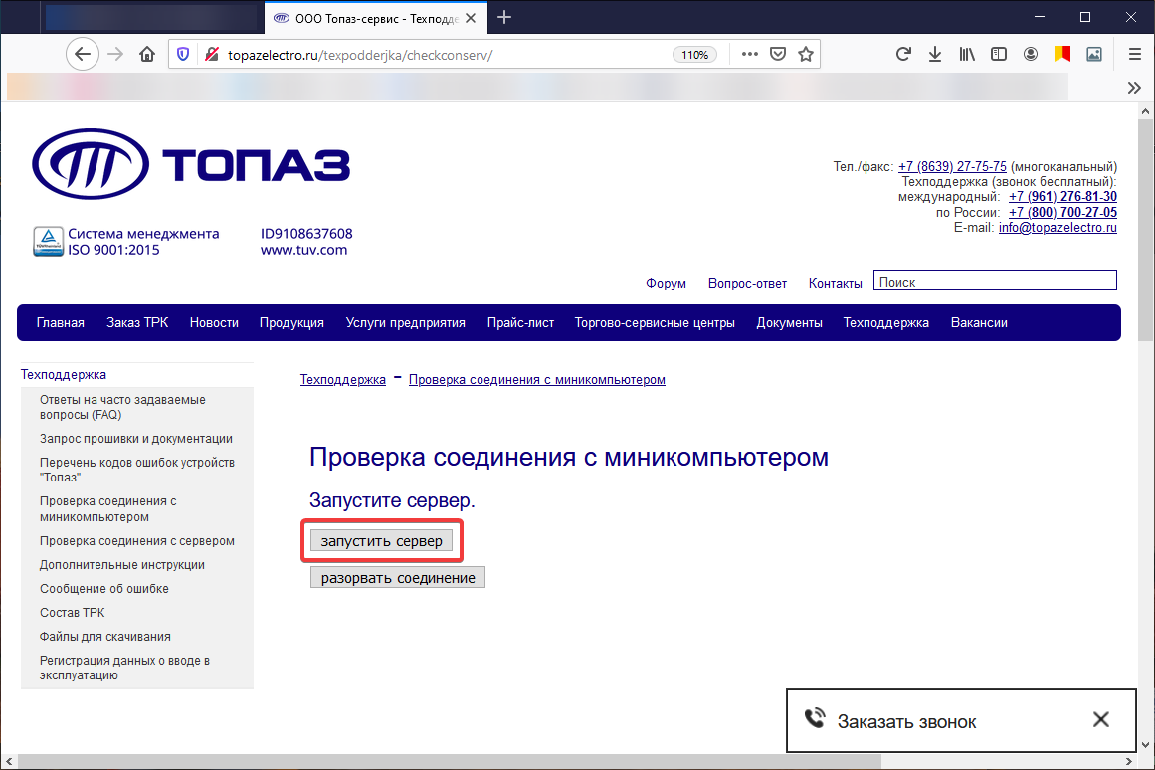Open Документы menu item
The image size is (1155, 770).
789,322
